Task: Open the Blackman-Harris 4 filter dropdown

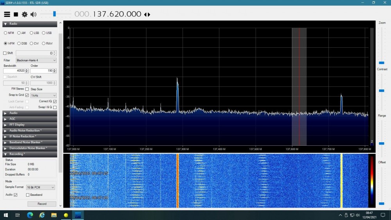Action: pyautogui.click(x=36, y=60)
